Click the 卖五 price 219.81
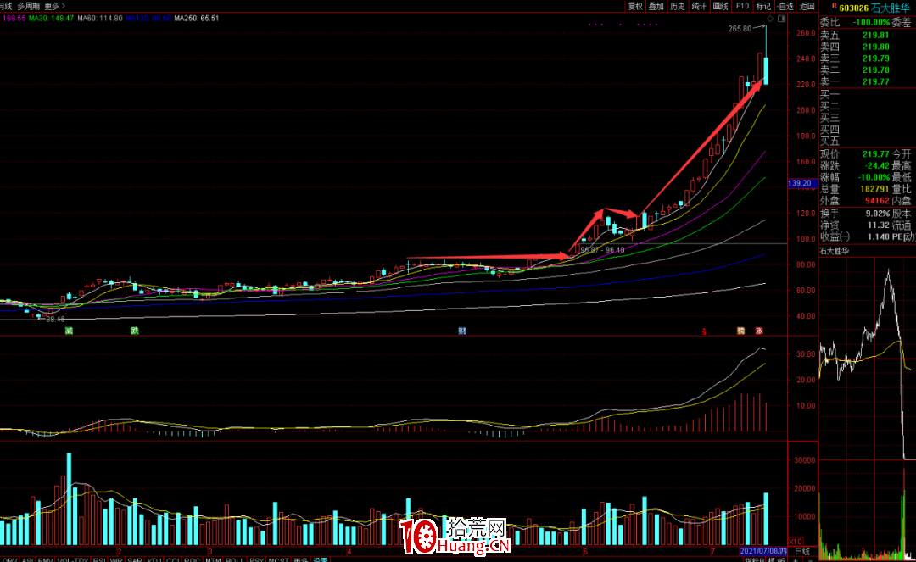The width and height of the screenshot is (916, 562). (875, 35)
